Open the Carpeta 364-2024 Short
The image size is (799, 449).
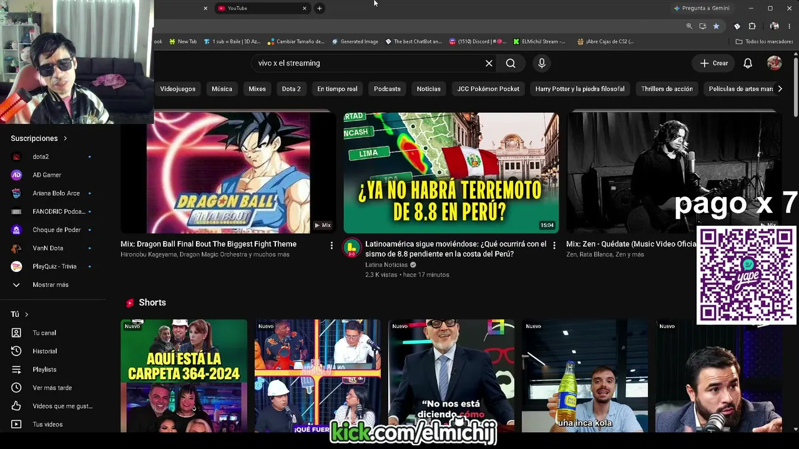(x=184, y=376)
